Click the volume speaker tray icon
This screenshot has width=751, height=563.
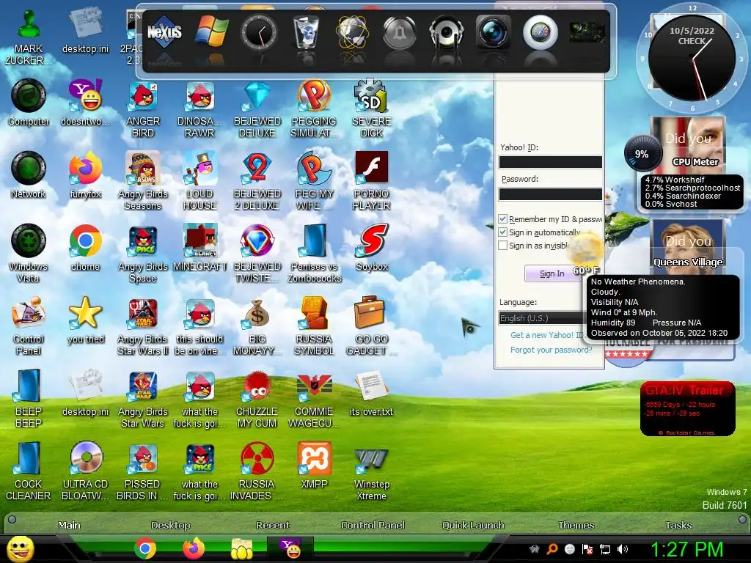(623, 549)
